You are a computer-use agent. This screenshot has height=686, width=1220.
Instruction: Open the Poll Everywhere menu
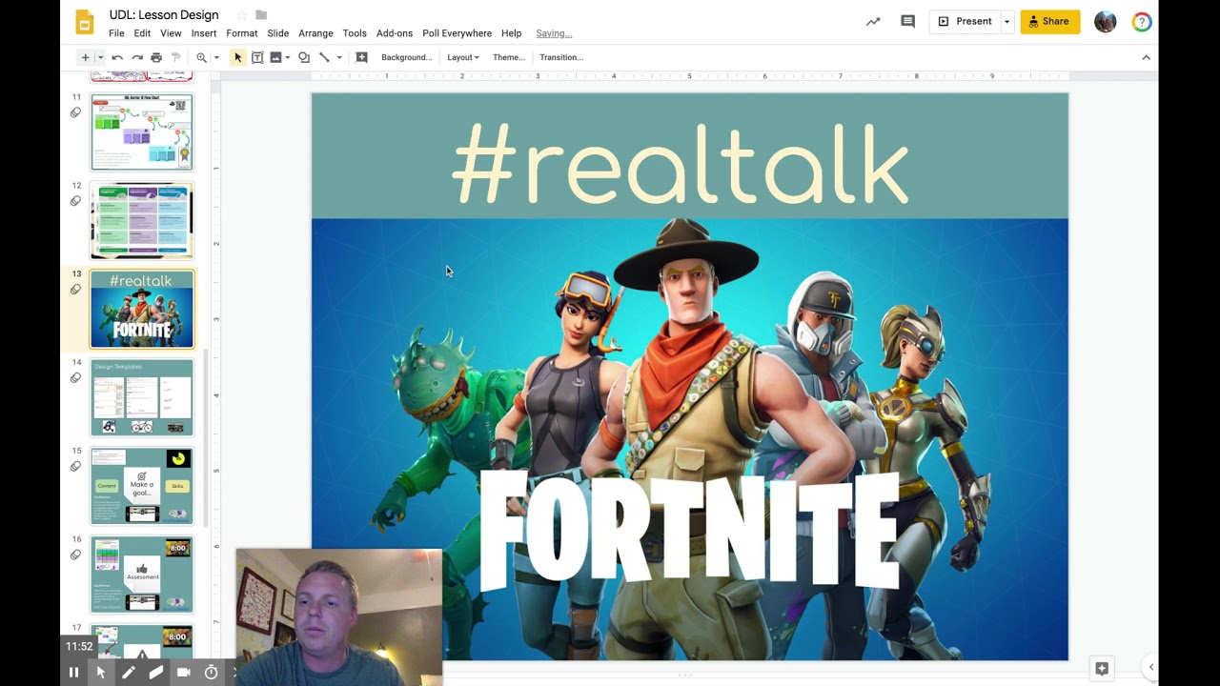click(457, 33)
